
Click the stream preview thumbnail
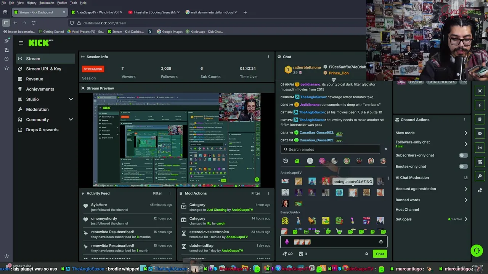[x=177, y=140]
